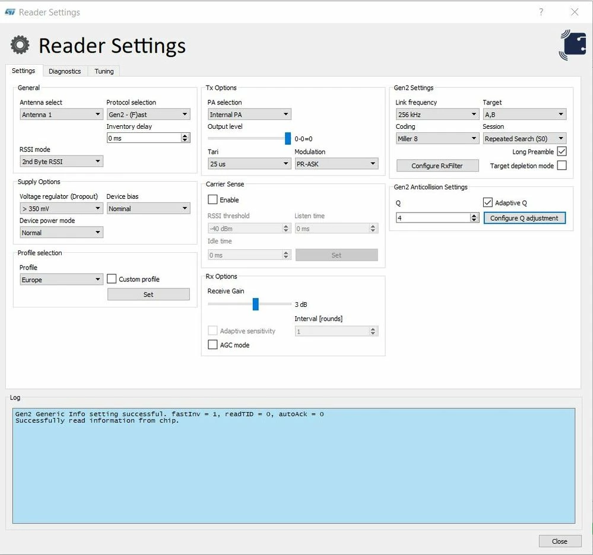
Task: Click log line starting 'Gen2 Generic Info setting'
Action: click(x=169, y=414)
